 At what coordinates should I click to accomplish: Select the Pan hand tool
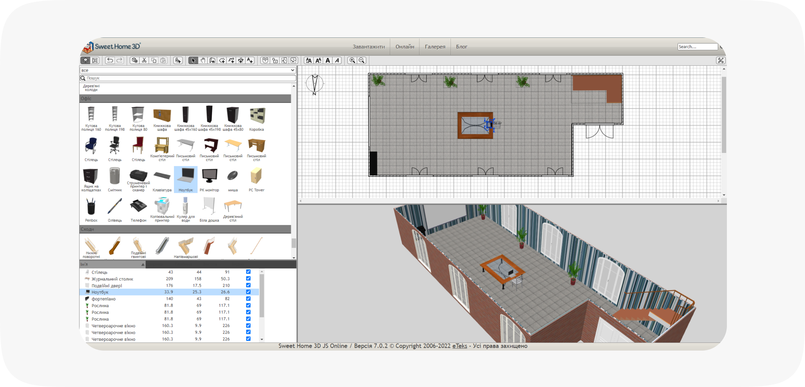click(x=203, y=60)
